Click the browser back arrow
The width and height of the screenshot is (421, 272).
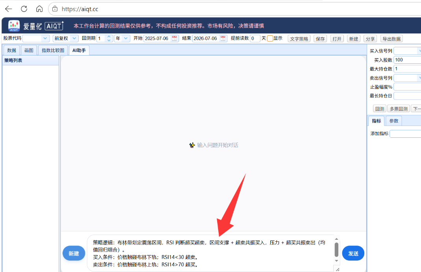[x=9, y=9]
